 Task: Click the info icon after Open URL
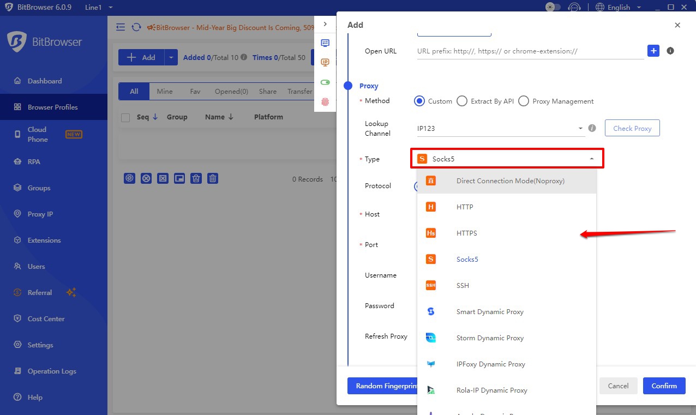670,51
